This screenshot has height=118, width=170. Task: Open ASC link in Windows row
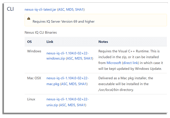tap(70, 58)
